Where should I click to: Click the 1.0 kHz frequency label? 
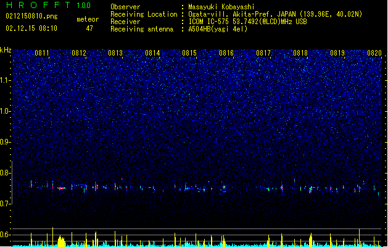[x=5, y=111]
